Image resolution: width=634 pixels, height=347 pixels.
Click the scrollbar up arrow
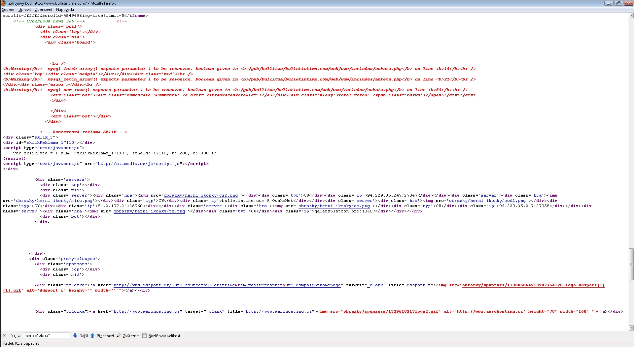[631, 15]
